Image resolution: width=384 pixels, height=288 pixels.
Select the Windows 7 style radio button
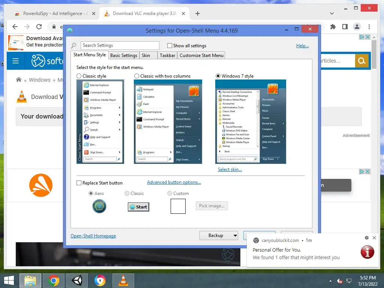(218, 76)
